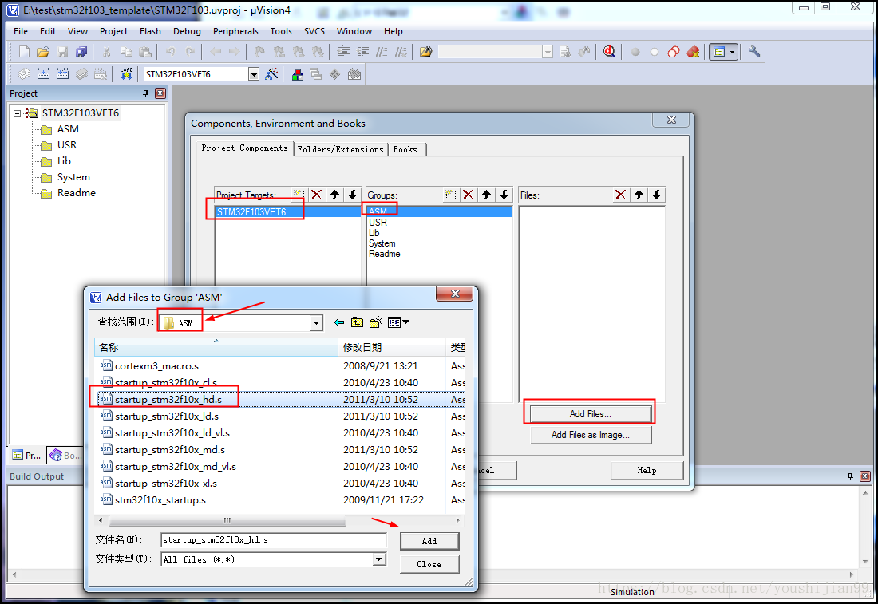Move file up arrow in Files column
The image size is (878, 604).
tap(639, 195)
